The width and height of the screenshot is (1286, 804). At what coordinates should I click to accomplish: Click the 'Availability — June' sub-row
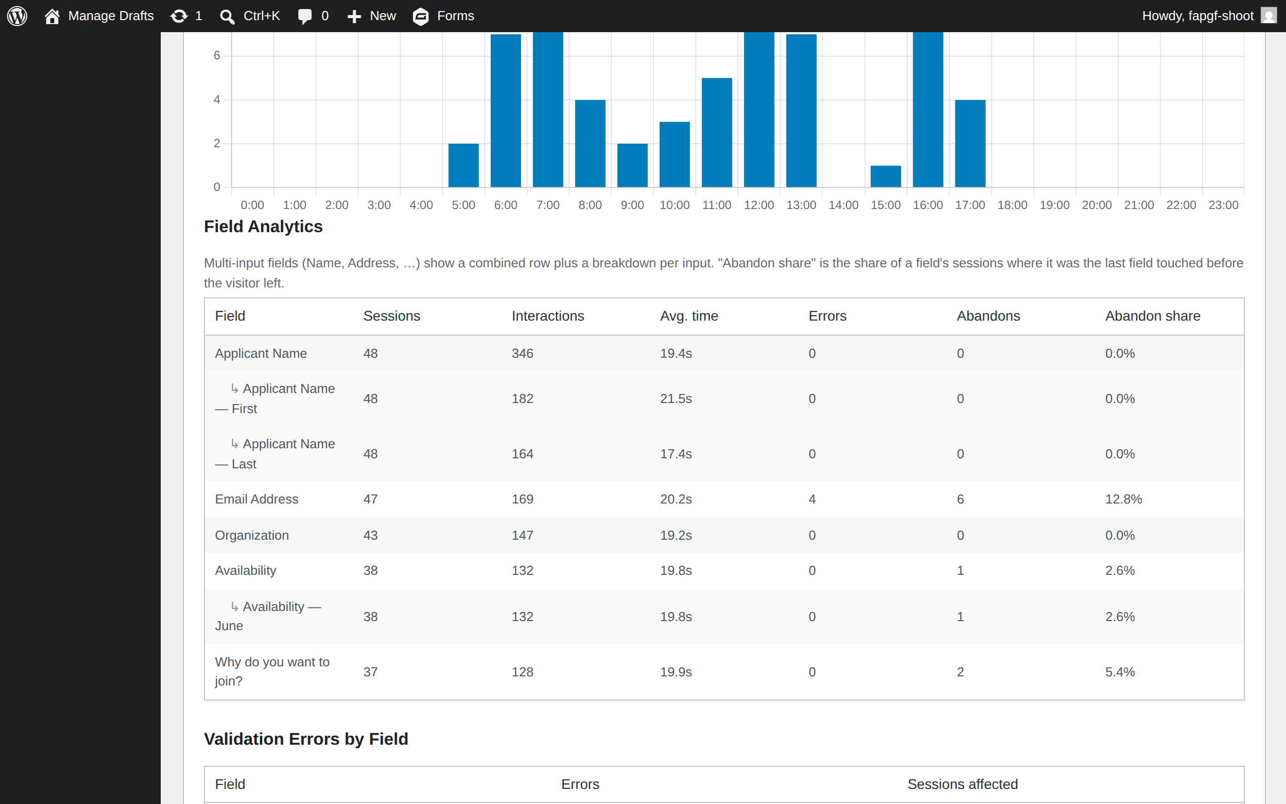[724, 616]
